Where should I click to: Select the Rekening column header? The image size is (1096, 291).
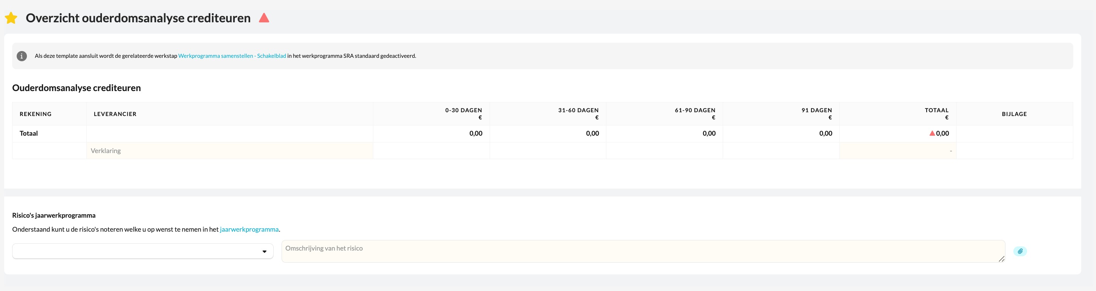pyautogui.click(x=35, y=114)
